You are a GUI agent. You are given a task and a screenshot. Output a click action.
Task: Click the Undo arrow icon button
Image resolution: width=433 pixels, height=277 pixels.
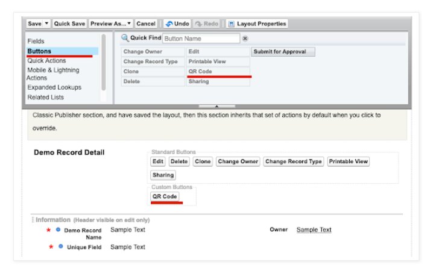pos(169,23)
